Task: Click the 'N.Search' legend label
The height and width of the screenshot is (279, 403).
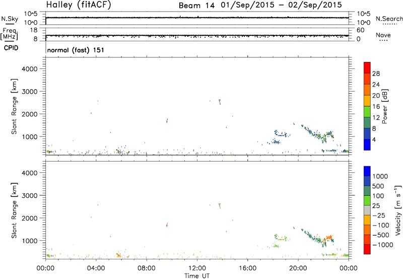Action: (389, 19)
